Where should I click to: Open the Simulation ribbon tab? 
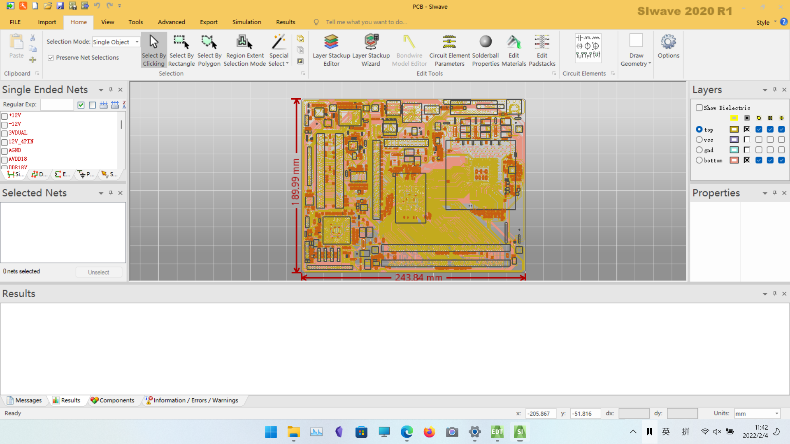click(x=246, y=22)
